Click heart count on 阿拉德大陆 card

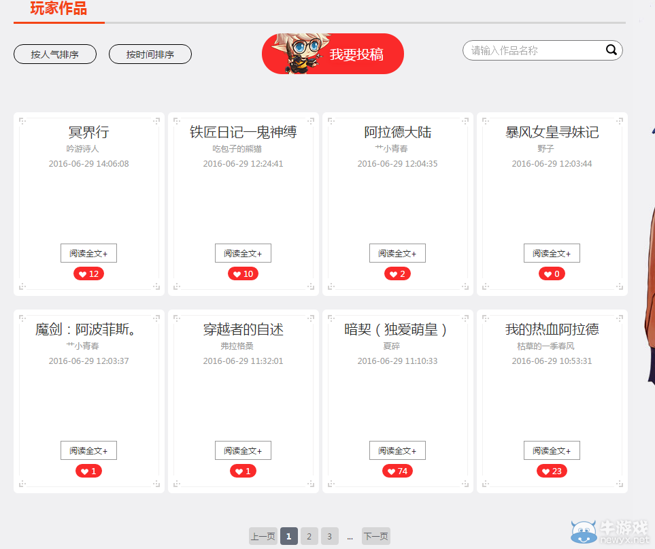pyautogui.click(x=397, y=274)
